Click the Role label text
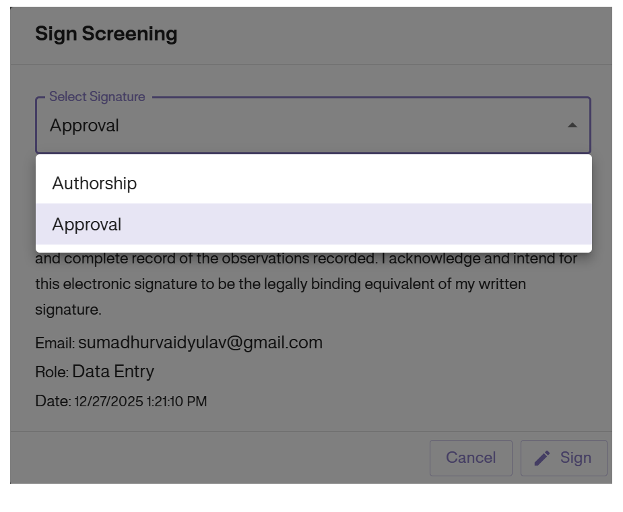Image resolution: width=623 pixels, height=512 pixels. pyautogui.click(x=52, y=373)
